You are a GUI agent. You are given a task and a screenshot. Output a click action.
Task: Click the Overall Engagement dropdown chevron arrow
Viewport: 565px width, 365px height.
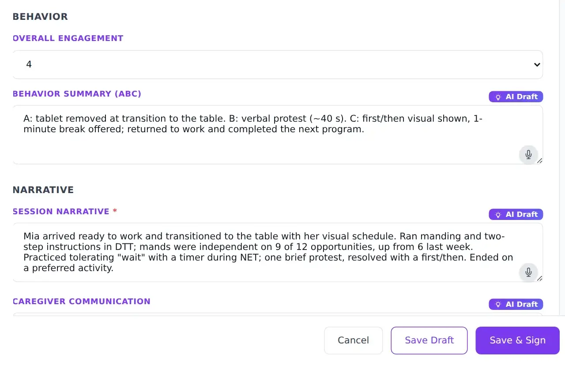(537, 65)
